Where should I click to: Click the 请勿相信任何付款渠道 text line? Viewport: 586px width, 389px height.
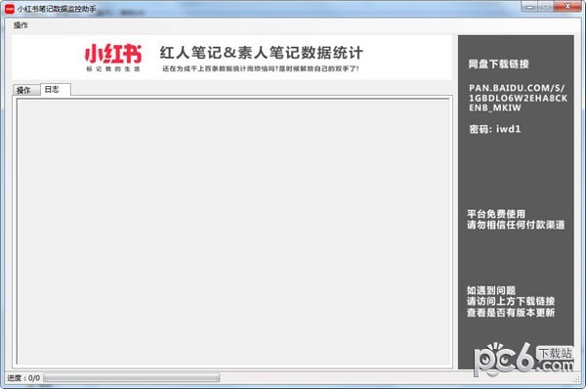tap(516, 225)
